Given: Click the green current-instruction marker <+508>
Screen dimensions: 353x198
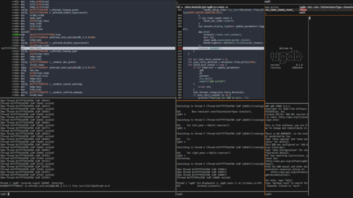Looking at the screenshot, I should pyautogui.click(x=15, y=35).
